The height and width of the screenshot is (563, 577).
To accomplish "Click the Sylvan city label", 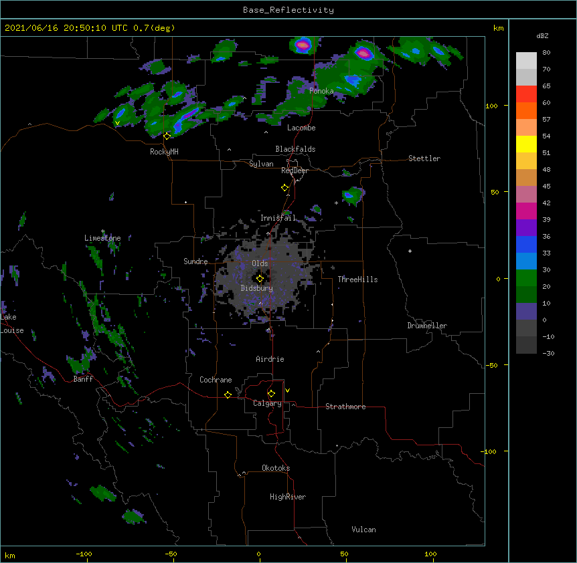I will click(261, 164).
